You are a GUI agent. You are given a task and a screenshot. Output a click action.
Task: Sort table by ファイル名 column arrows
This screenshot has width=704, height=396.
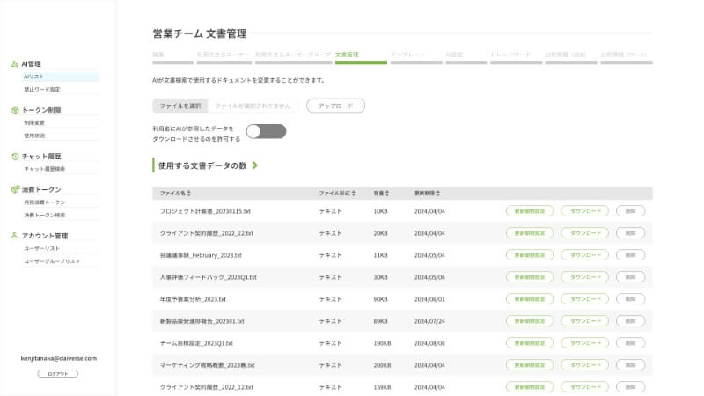pos(188,193)
